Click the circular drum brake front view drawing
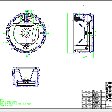This screenshot has width=112, height=112. click(26, 33)
